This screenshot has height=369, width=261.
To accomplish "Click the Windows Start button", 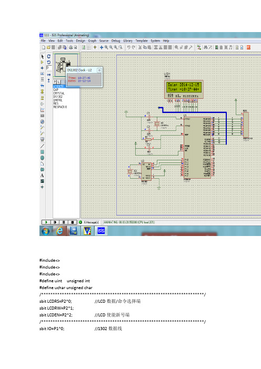I will pyautogui.click(x=46, y=231).
